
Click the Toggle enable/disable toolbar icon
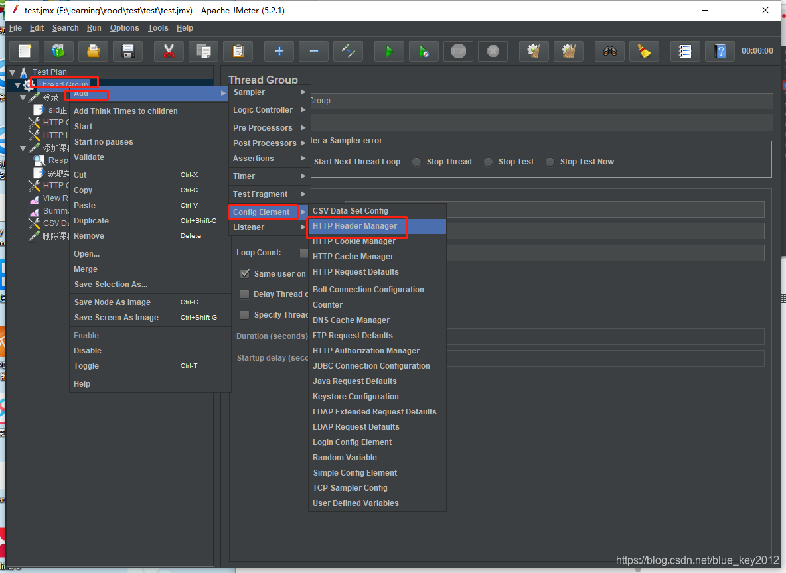coord(349,51)
